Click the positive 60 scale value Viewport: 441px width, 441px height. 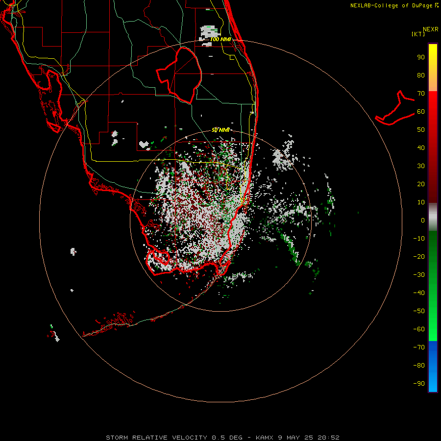tap(421, 112)
